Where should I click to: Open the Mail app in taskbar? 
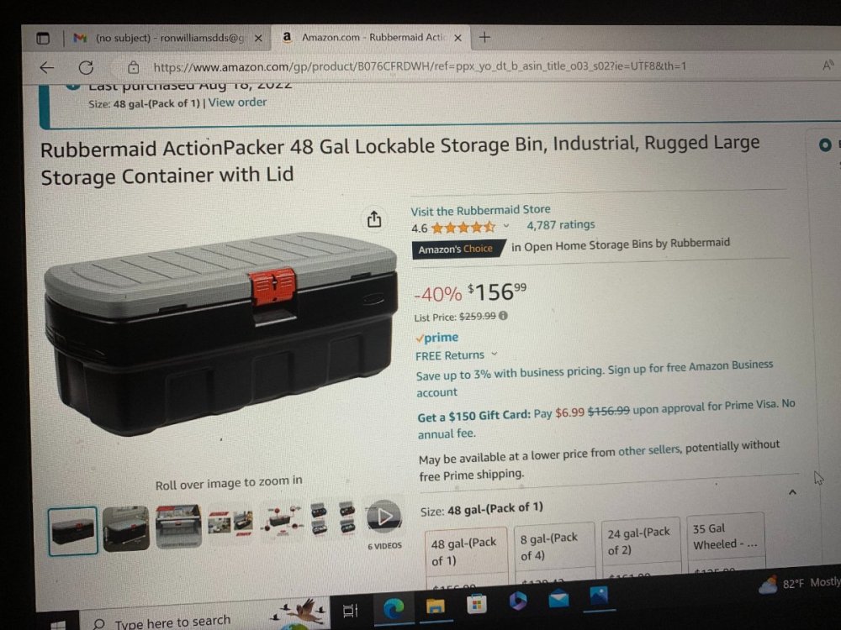click(x=558, y=598)
